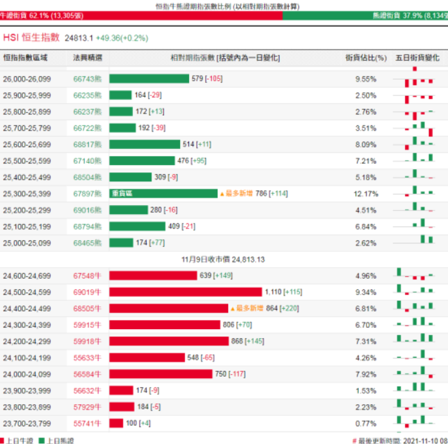Open bull certificate 59915牛
448x444 pixels.
(x=87, y=325)
